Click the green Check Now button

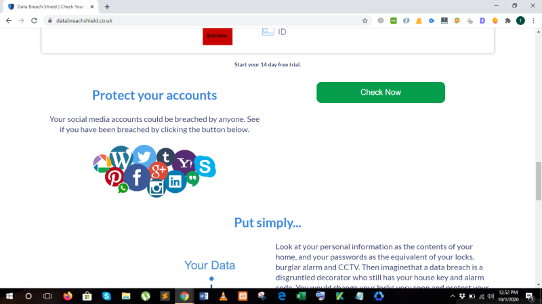coord(381,92)
